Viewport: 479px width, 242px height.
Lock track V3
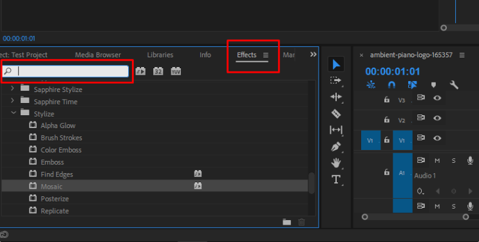coord(387,100)
